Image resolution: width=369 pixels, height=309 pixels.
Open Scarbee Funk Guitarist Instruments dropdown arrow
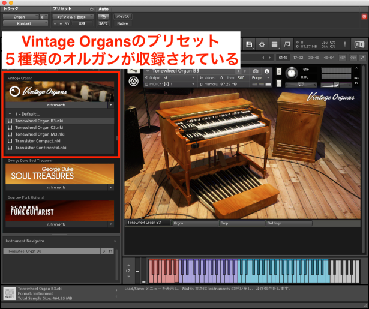click(111, 224)
